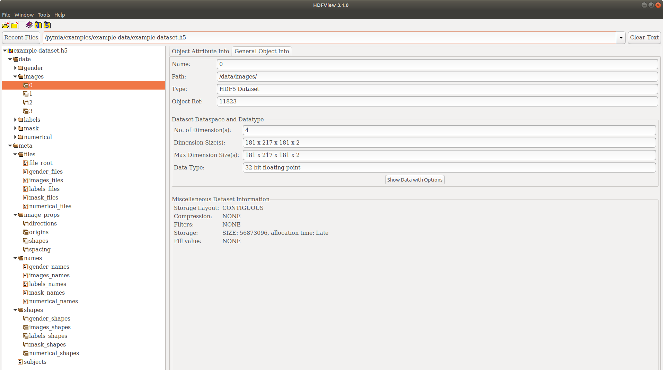
Task: Click the HDF5 library version icon
Action: [47, 25]
